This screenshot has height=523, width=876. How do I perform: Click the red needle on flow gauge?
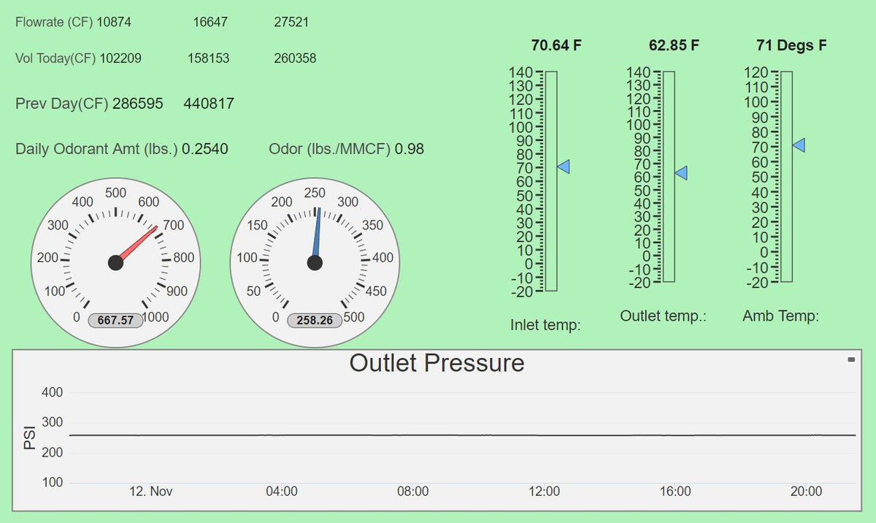(137, 244)
